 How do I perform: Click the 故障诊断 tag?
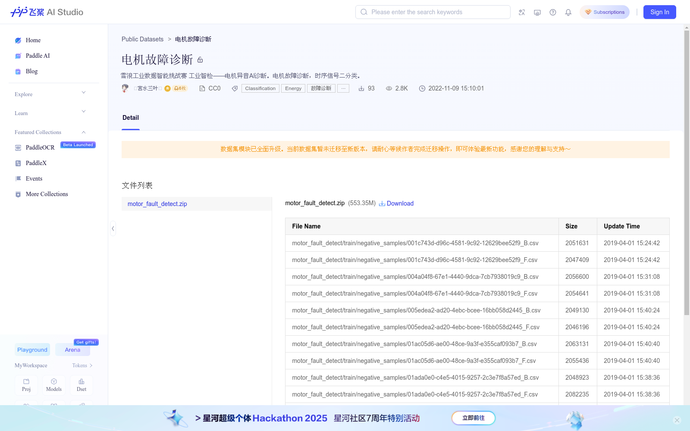(321, 88)
